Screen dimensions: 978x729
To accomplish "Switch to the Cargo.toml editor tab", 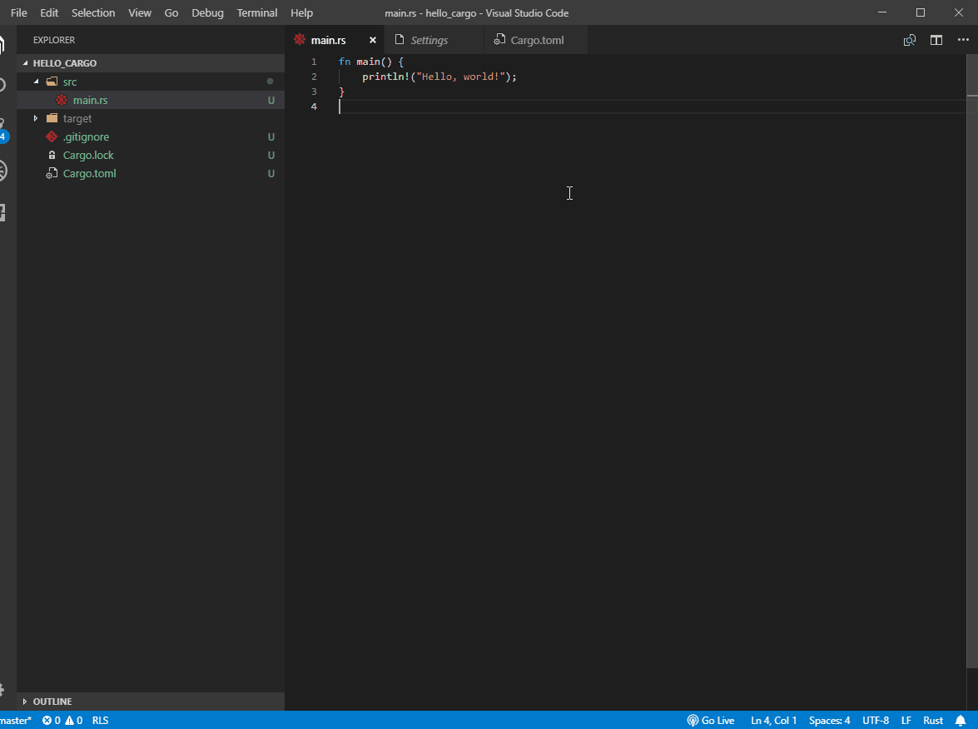I will pyautogui.click(x=537, y=40).
